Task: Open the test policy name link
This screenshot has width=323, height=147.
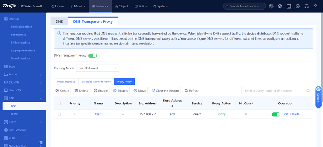Action: point(98,114)
